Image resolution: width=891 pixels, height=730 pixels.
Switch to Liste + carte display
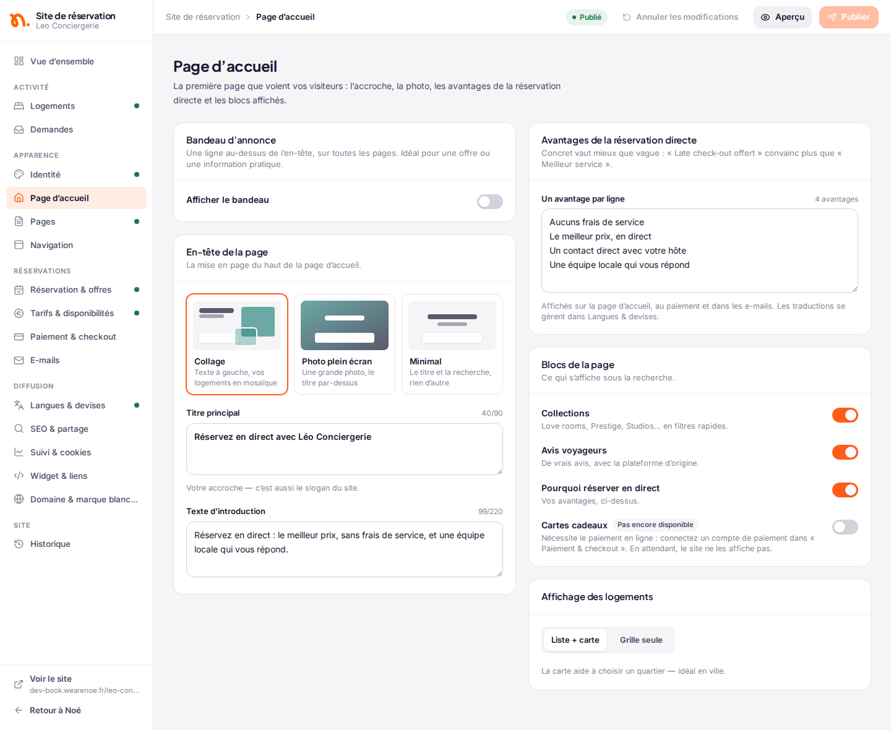click(575, 640)
